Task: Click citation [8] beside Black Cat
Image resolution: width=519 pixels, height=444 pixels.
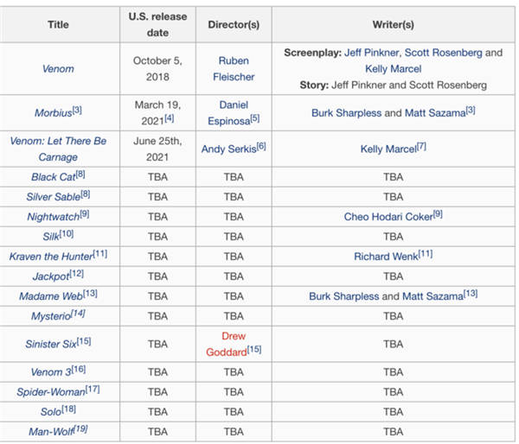Action: (80, 174)
